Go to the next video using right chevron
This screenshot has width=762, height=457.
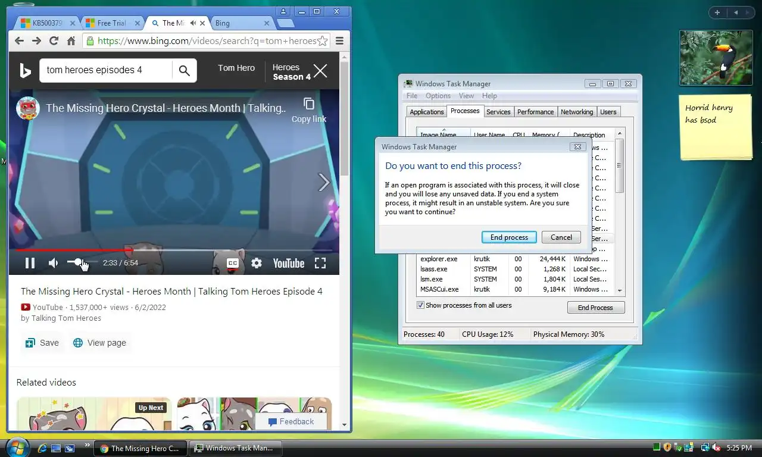323,182
